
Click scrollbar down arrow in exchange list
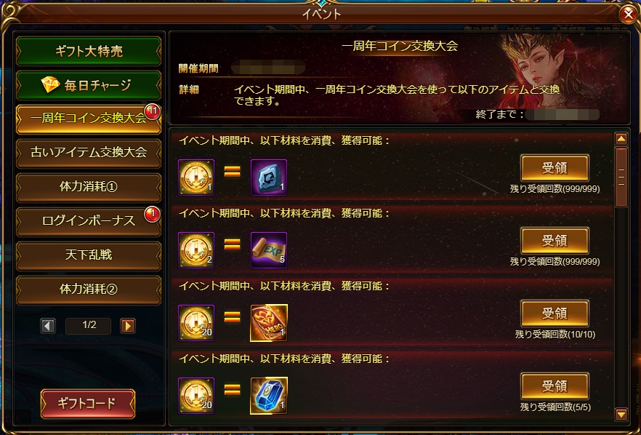pyautogui.click(x=621, y=414)
